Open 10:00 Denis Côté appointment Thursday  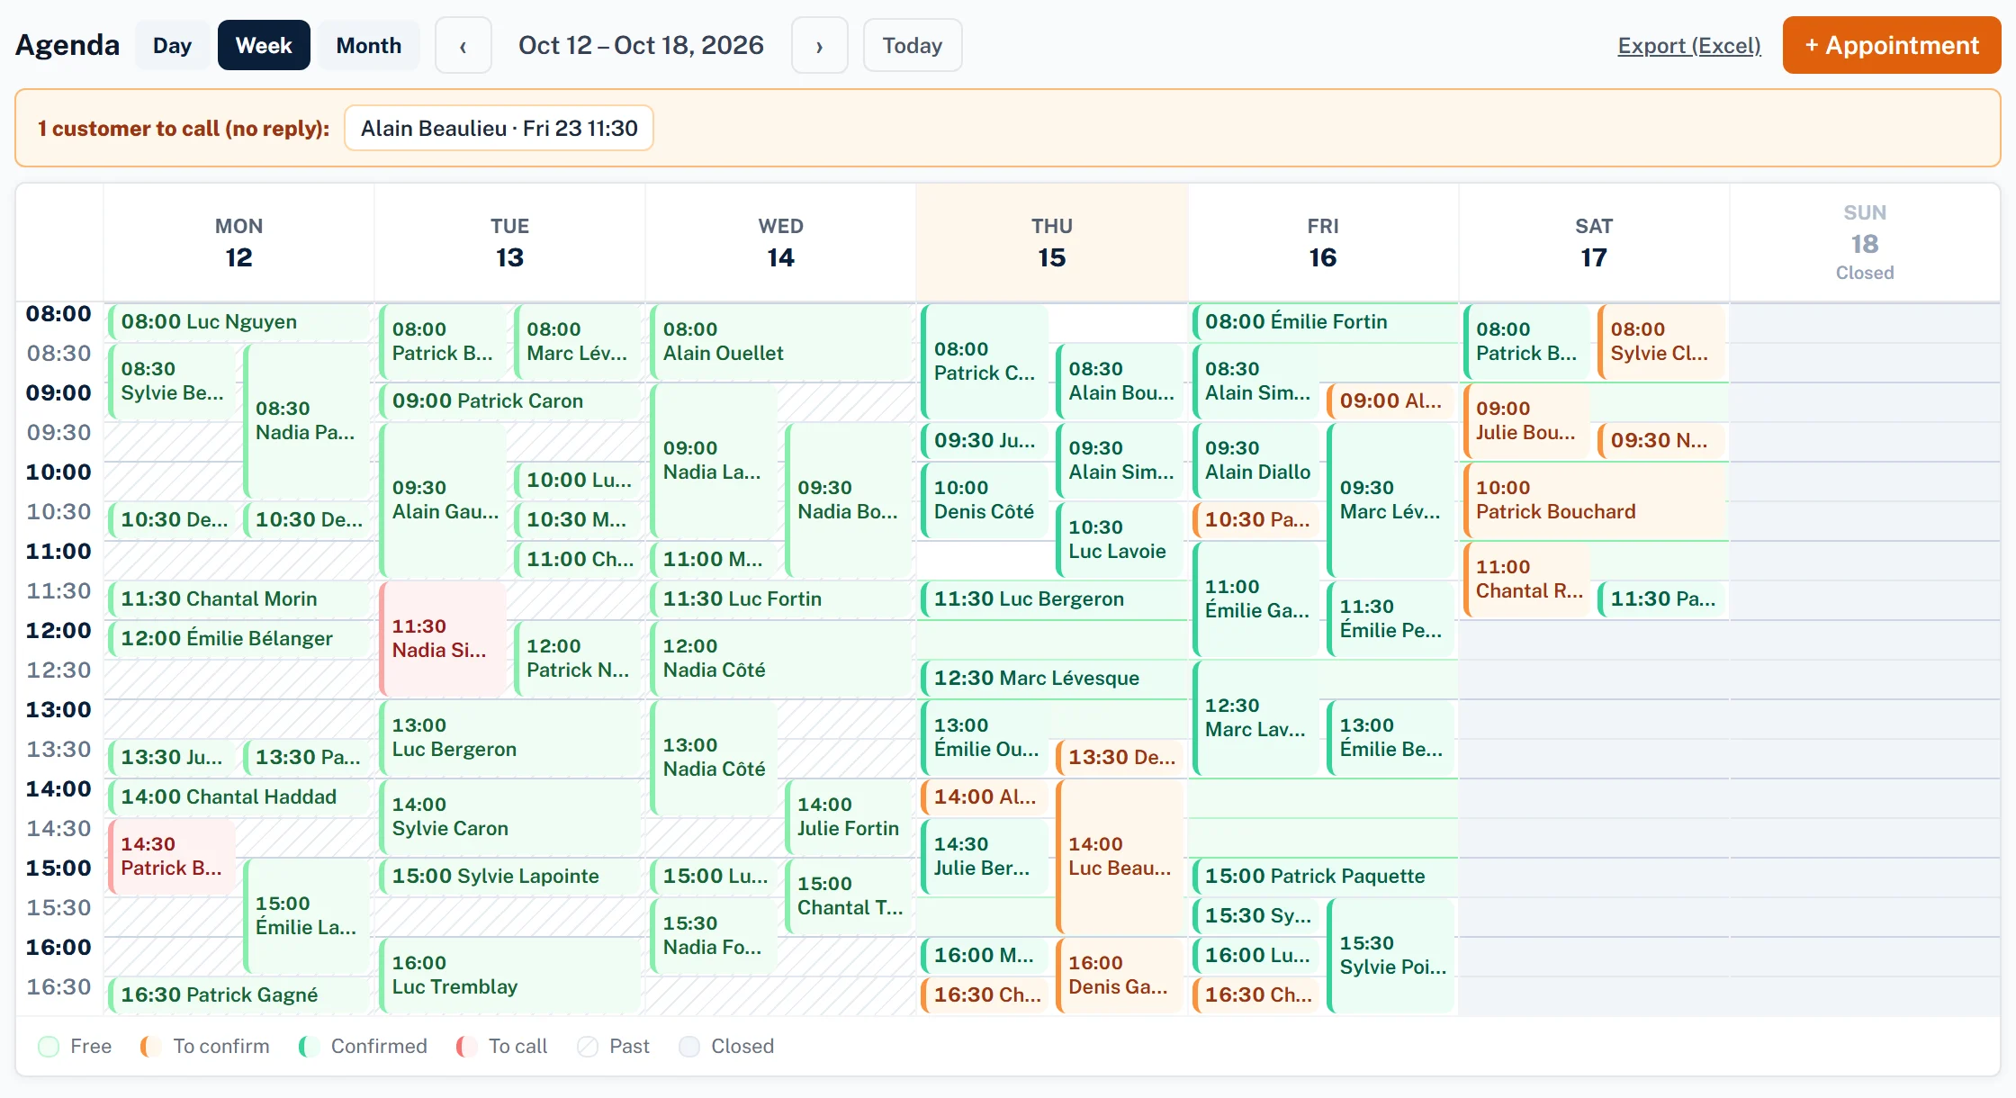click(x=985, y=500)
